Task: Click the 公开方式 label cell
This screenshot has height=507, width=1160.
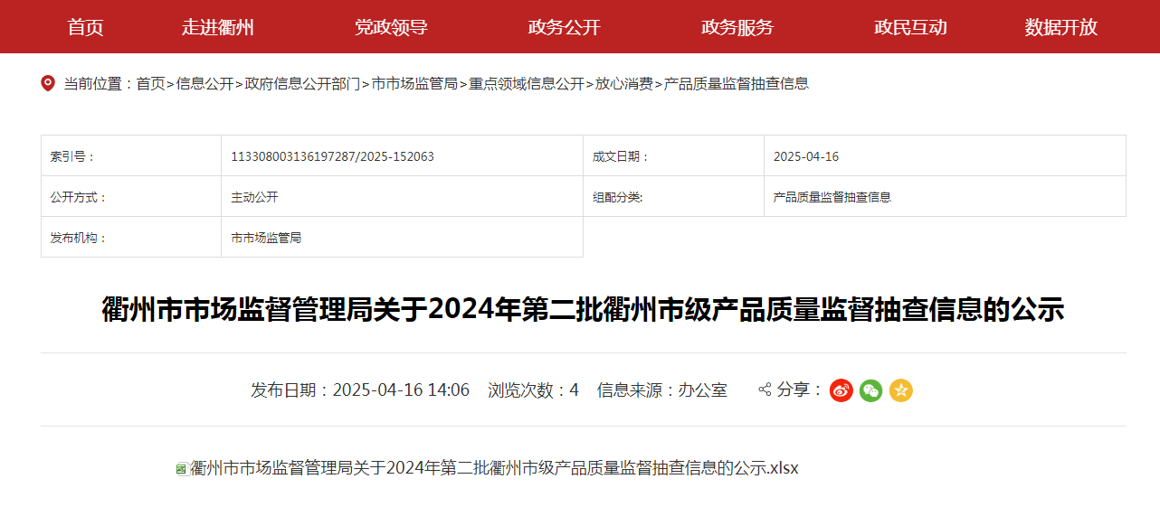Action: pos(131,196)
